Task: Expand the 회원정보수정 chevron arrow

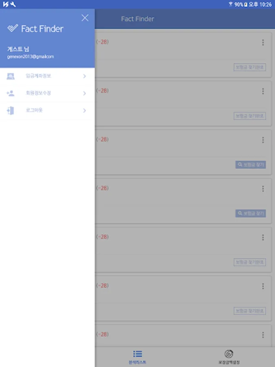Action: coord(84,93)
